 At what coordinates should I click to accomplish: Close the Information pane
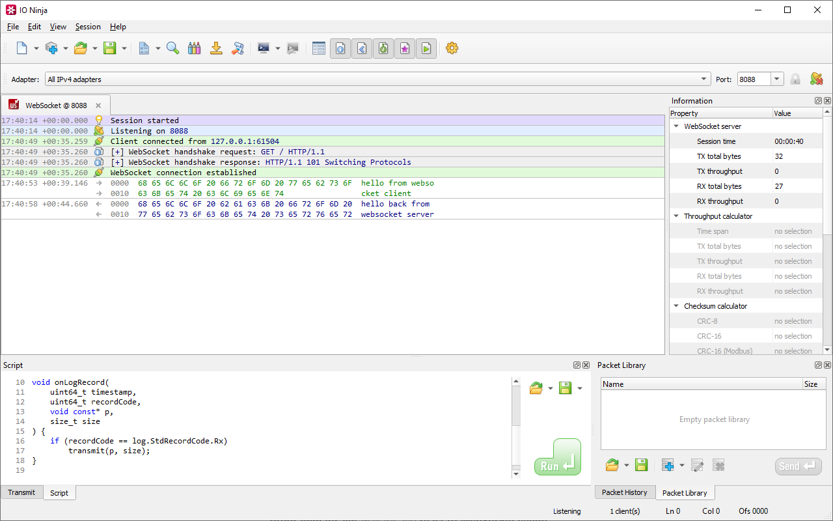point(827,101)
